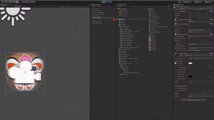Click the search icon beside All Prefabs
Image resolution: width=214 pixels, height=120 pixels.
(x=120, y=14)
